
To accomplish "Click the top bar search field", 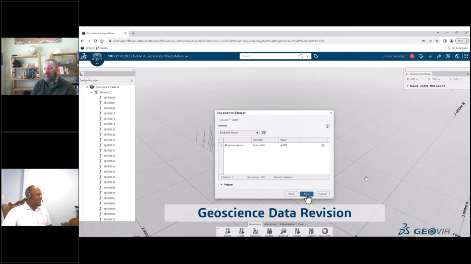I will pos(269,56).
